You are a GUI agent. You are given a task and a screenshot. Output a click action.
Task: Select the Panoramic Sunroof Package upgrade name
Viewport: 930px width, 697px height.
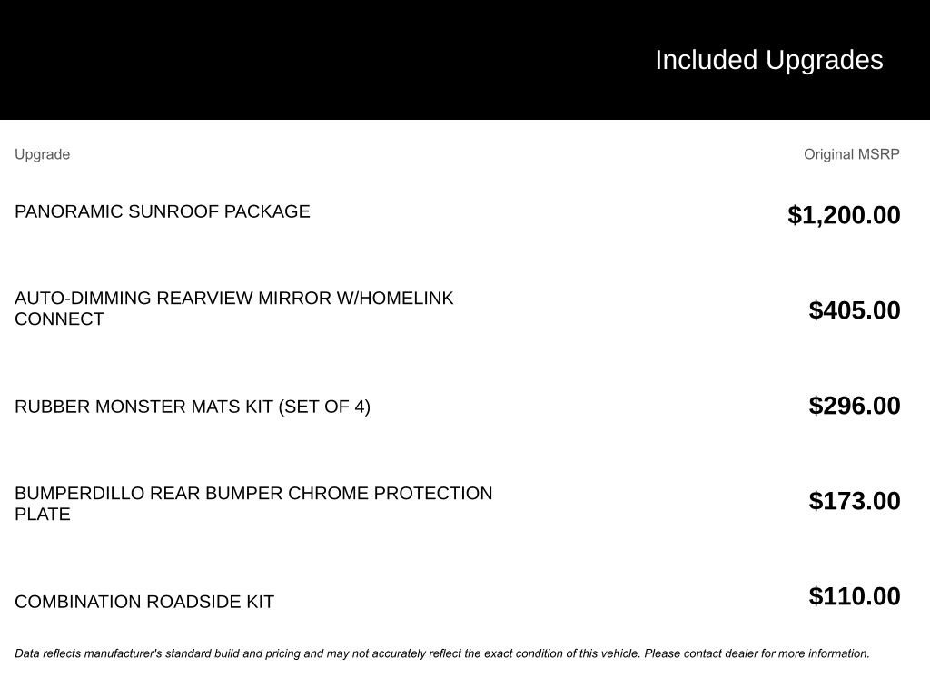point(162,211)
